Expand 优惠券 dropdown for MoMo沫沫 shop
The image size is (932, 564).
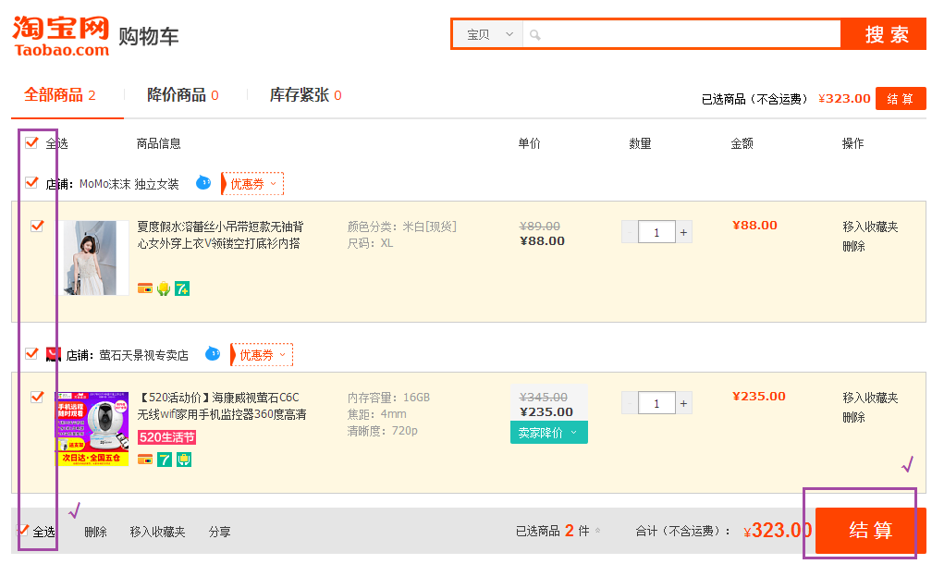coord(252,184)
